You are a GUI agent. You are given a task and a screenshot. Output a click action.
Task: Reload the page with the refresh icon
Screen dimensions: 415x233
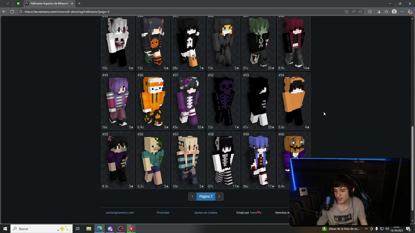12,12
